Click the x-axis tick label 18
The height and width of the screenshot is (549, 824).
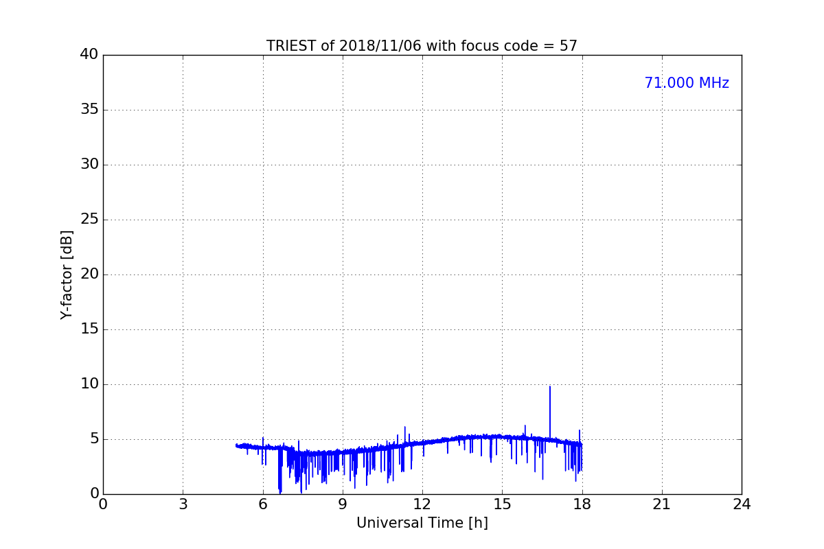pyautogui.click(x=582, y=504)
